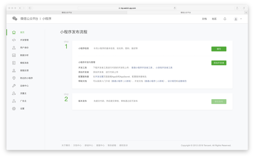The image size is (254, 157).
Task: Click the 小程序开发与管理 label
Action: pyautogui.click(x=87, y=62)
